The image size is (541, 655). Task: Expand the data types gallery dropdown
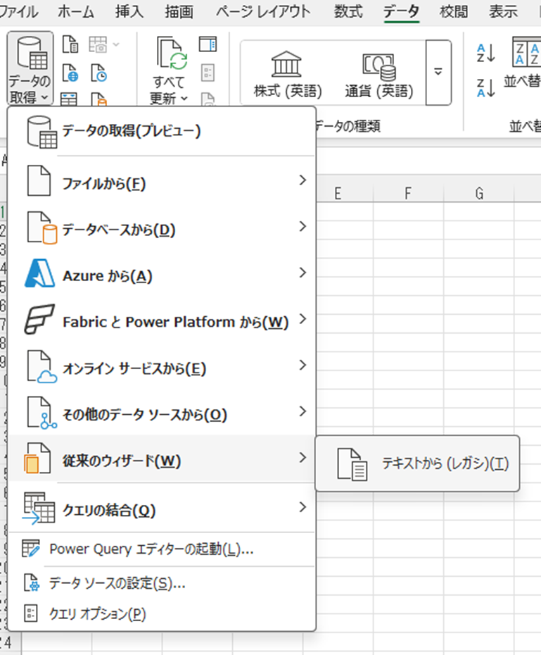pyautogui.click(x=439, y=73)
